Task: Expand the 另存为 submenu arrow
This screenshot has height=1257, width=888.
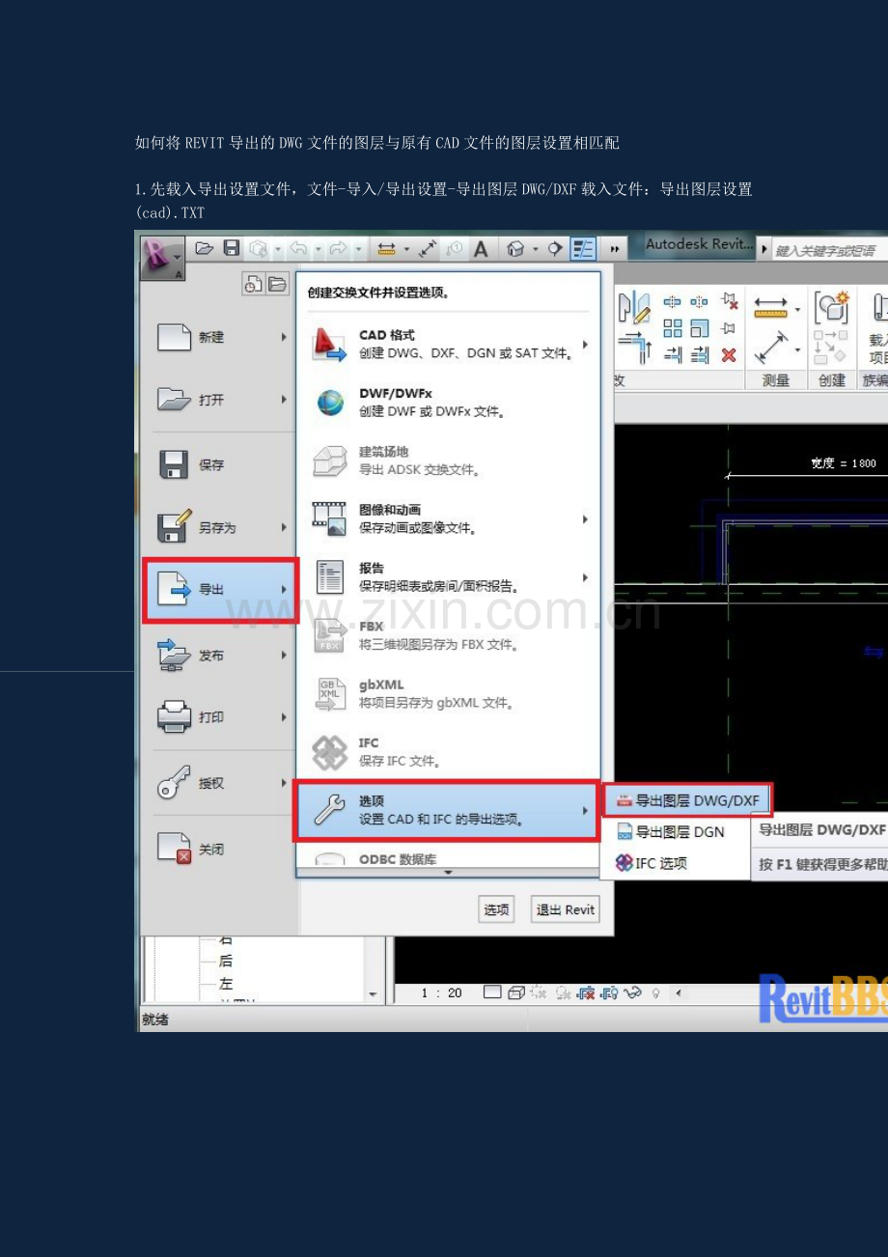Action: pyautogui.click(x=284, y=528)
